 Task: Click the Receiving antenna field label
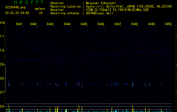pyautogui.click(x=65, y=13)
